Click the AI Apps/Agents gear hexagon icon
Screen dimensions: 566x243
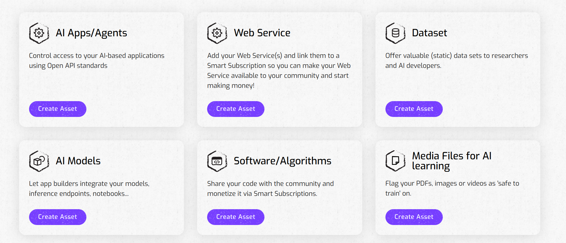pyautogui.click(x=39, y=33)
